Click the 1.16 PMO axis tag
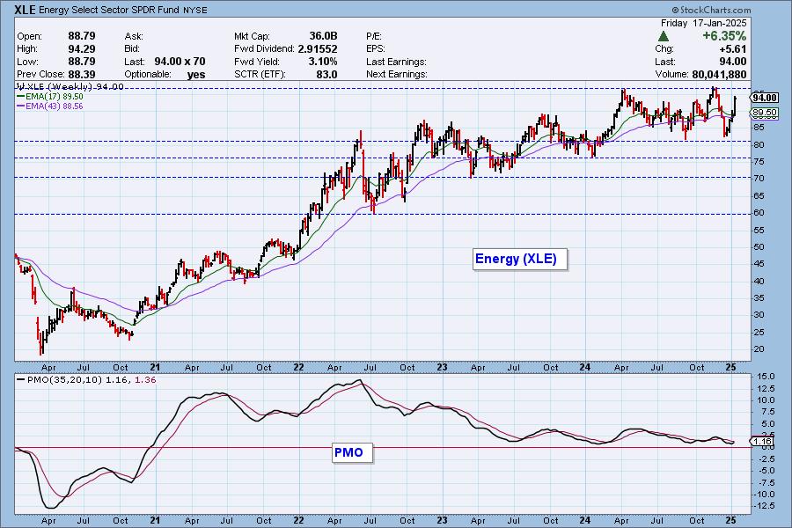Screen dimensions: 792x528 762,442
